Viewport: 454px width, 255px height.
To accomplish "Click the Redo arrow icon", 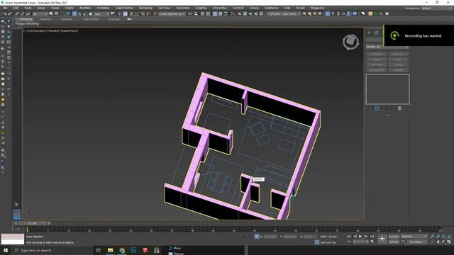I will click(x=10, y=13).
